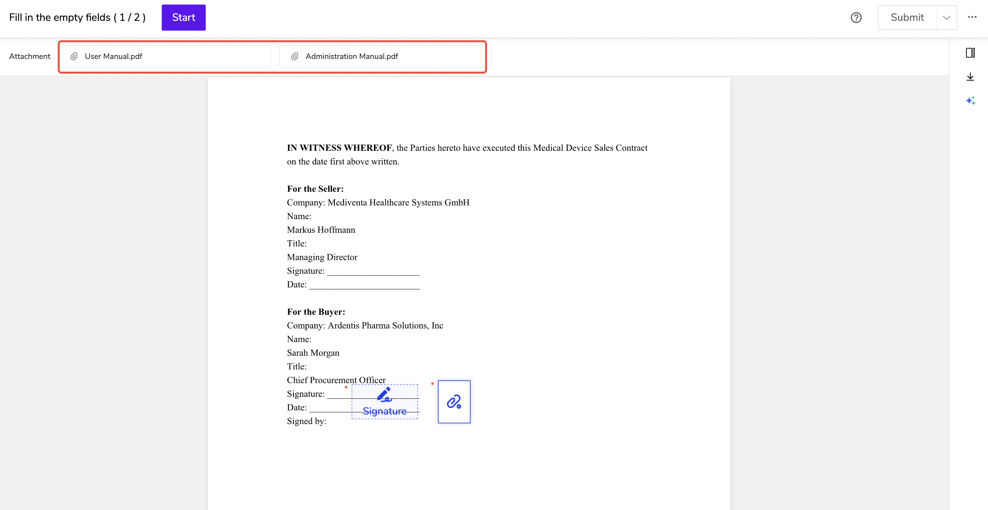Click paperclip icon beside User Manual.pdf
Screen dimensions: 988x510
(x=74, y=56)
